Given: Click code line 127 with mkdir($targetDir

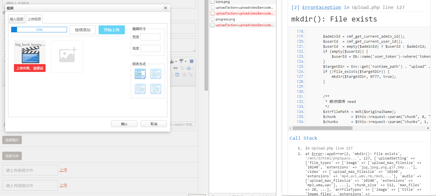Looking at the screenshot, I should pyautogui.click(x=359, y=76).
